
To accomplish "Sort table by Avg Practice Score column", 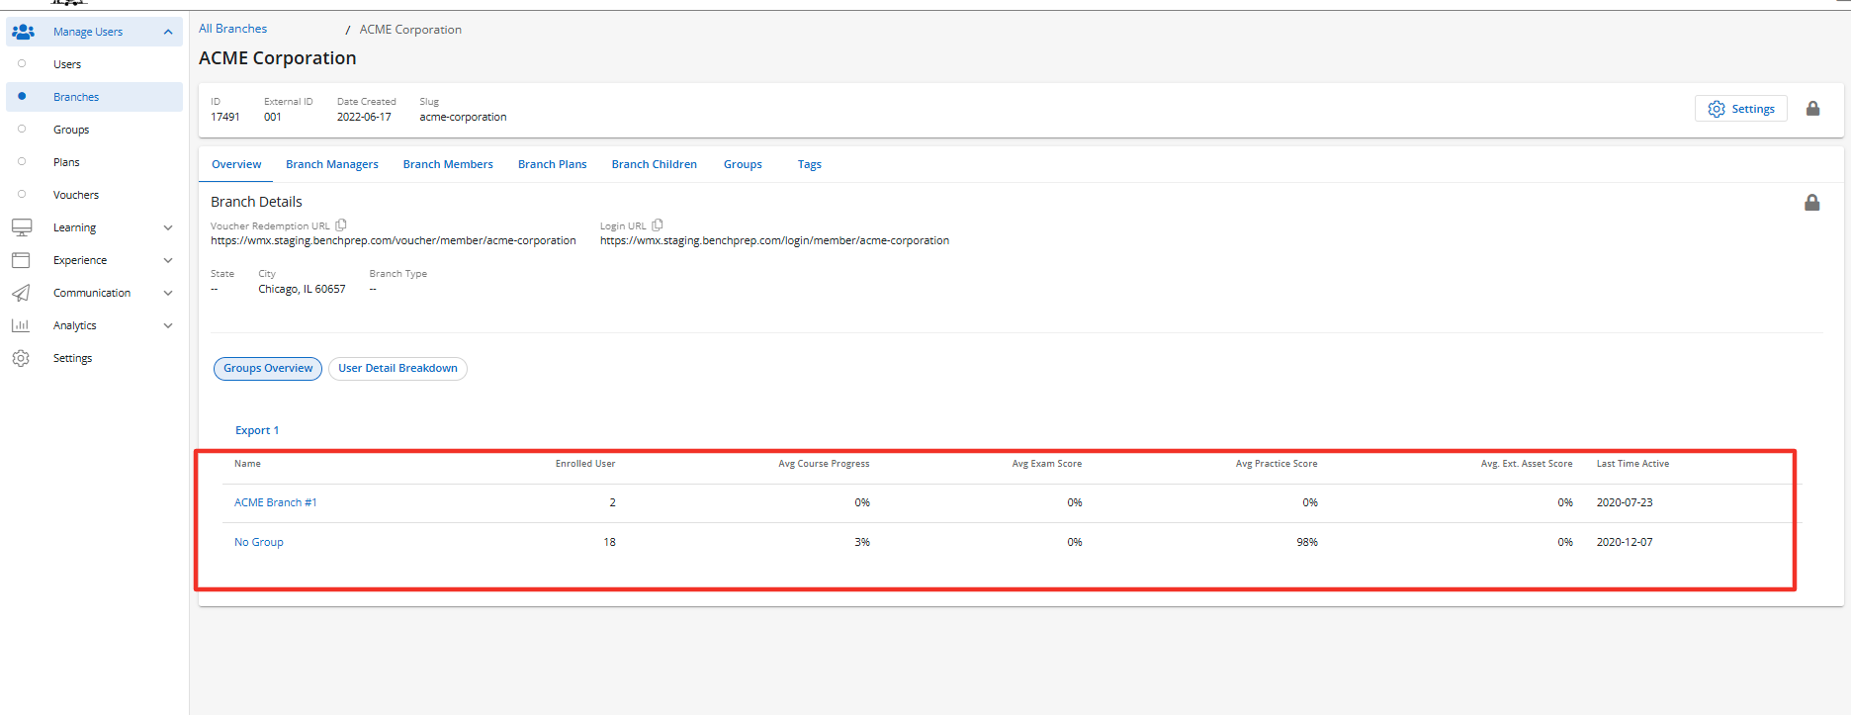I will [1277, 464].
